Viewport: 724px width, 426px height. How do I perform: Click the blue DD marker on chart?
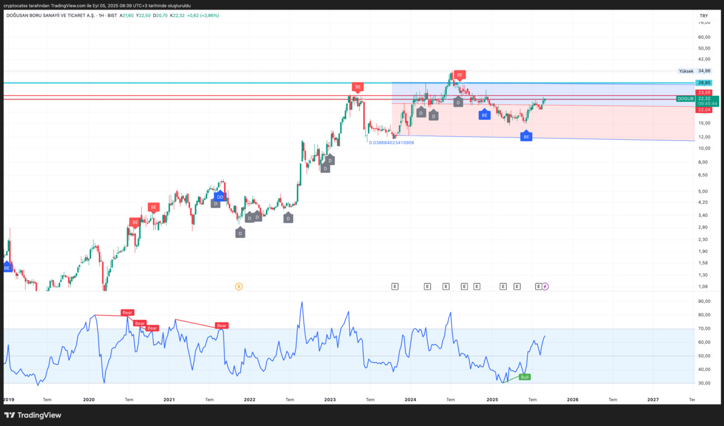tap(220, 196)
